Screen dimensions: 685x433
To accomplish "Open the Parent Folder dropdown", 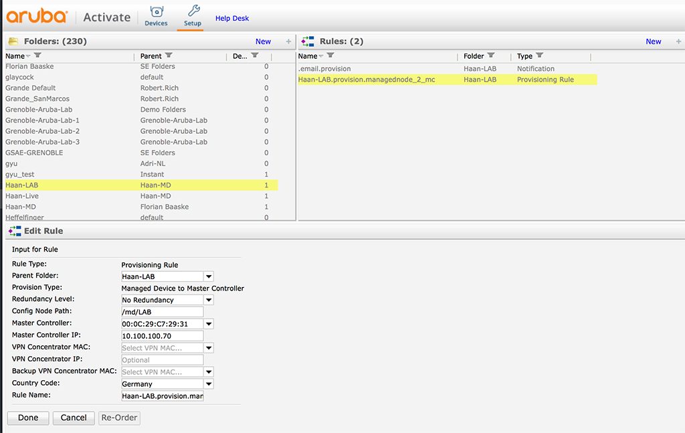I will tap(209, 276).
